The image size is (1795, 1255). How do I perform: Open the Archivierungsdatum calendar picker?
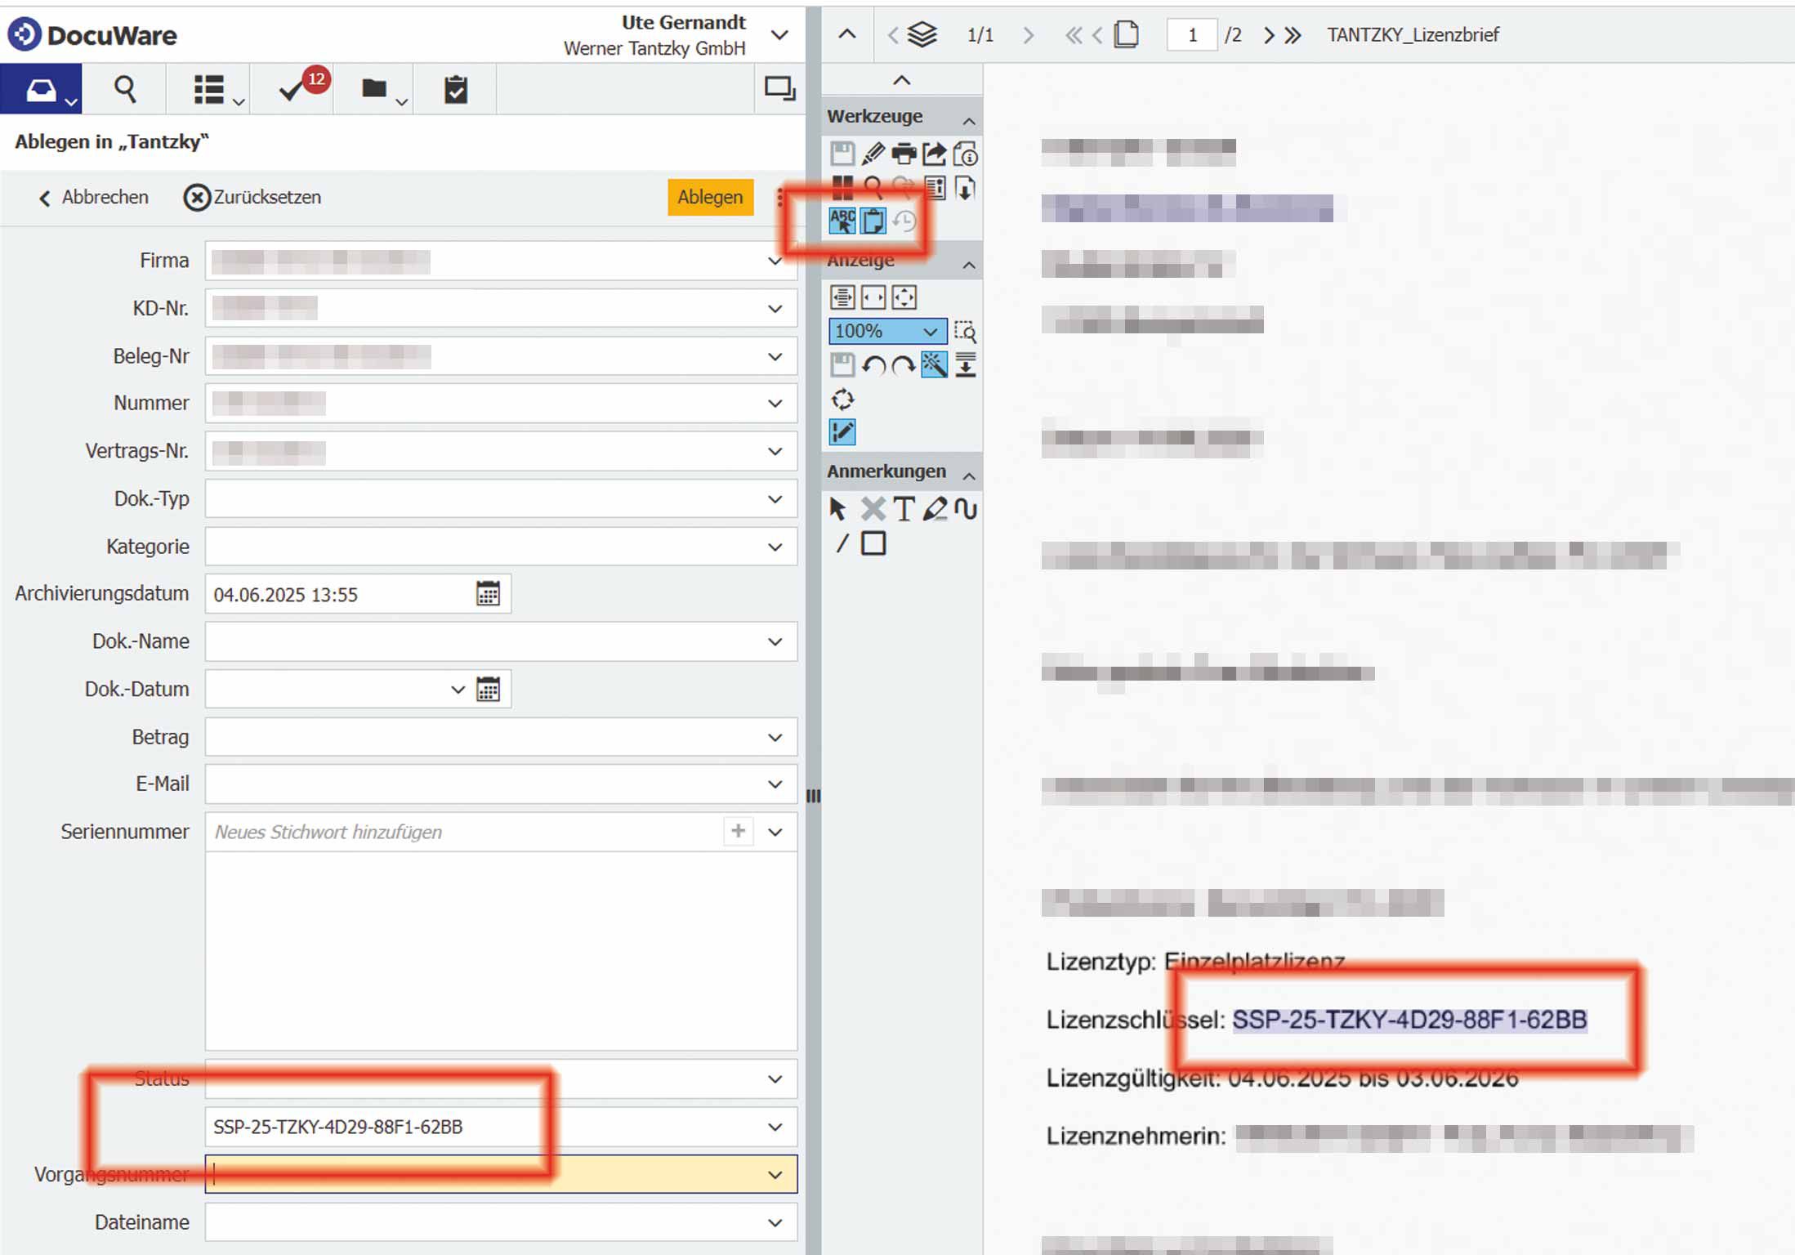click(488, 594)
